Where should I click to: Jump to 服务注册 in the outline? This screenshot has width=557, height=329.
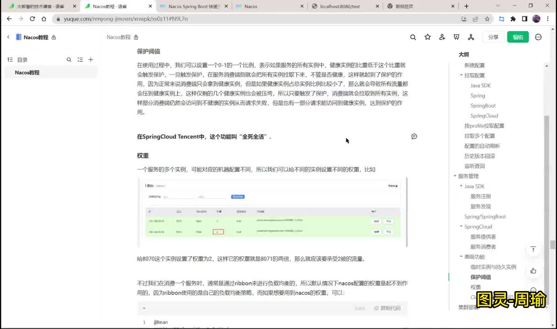coord(481,196)
